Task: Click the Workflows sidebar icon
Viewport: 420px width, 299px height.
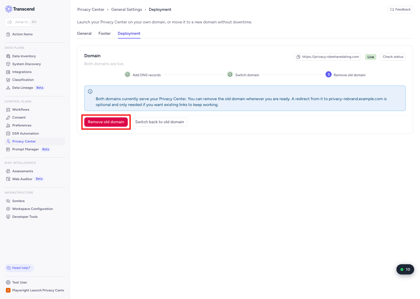Action: coord(8,109)
